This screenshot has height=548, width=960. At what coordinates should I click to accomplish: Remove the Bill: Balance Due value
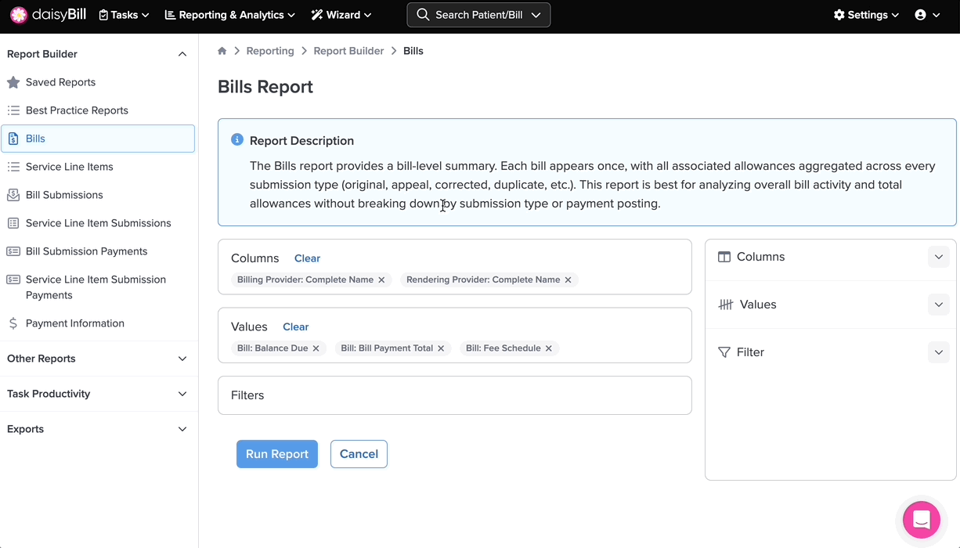[x=316, y=348]
